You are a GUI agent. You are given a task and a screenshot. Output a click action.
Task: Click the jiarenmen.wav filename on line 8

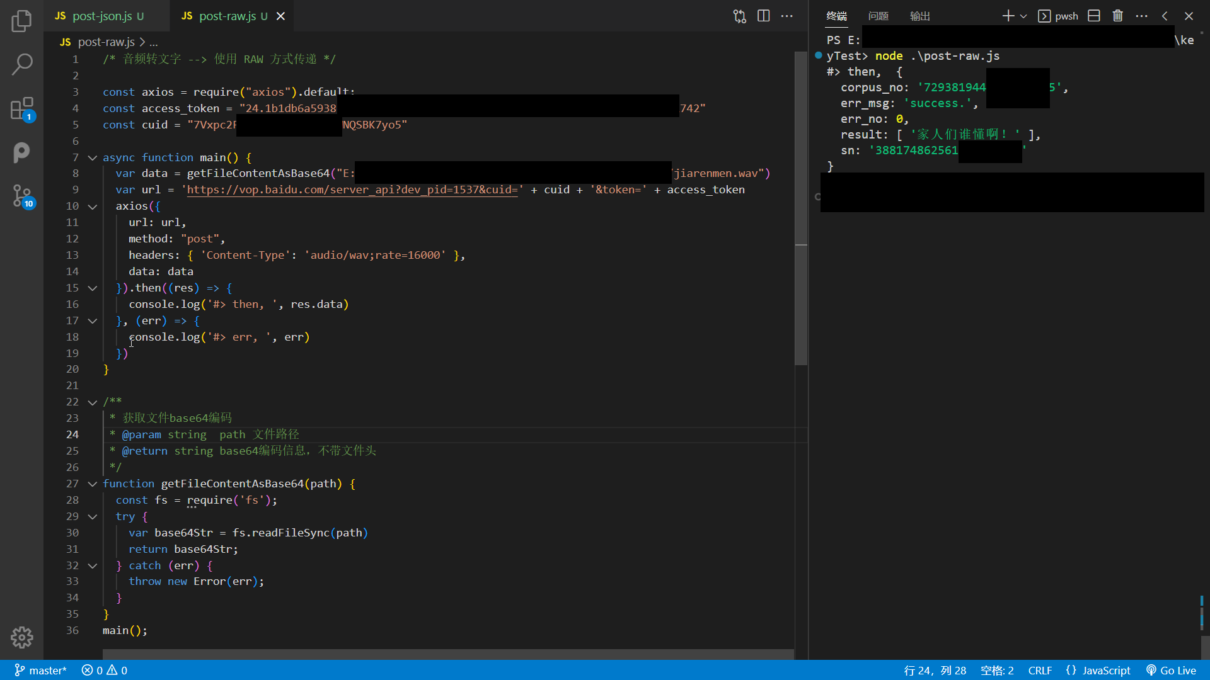tap(716, 173)
